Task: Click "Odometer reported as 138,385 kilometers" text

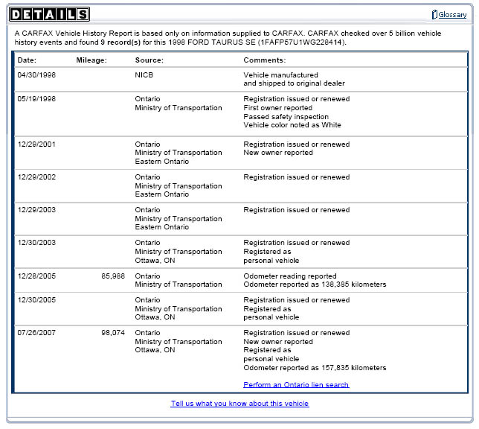Action: click(x=315, y=285)
